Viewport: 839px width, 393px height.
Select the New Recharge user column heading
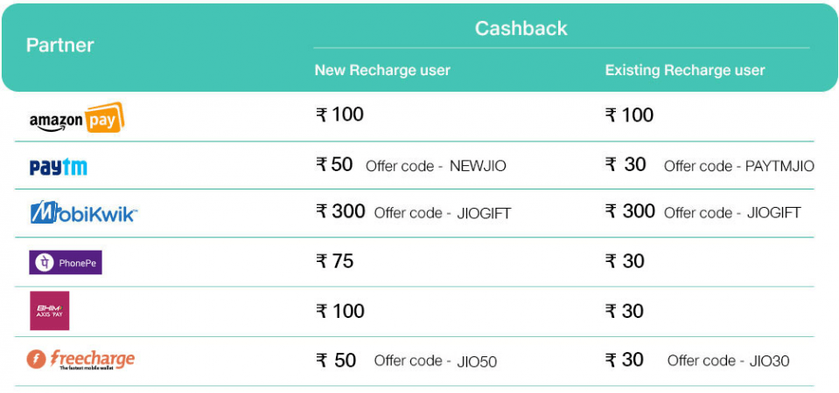382,71
